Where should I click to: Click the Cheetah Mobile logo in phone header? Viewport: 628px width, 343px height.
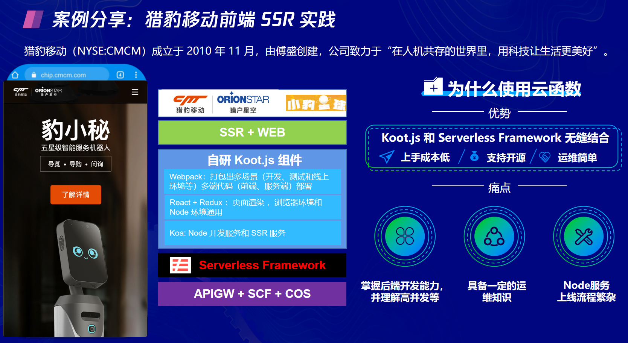[21, 92]
